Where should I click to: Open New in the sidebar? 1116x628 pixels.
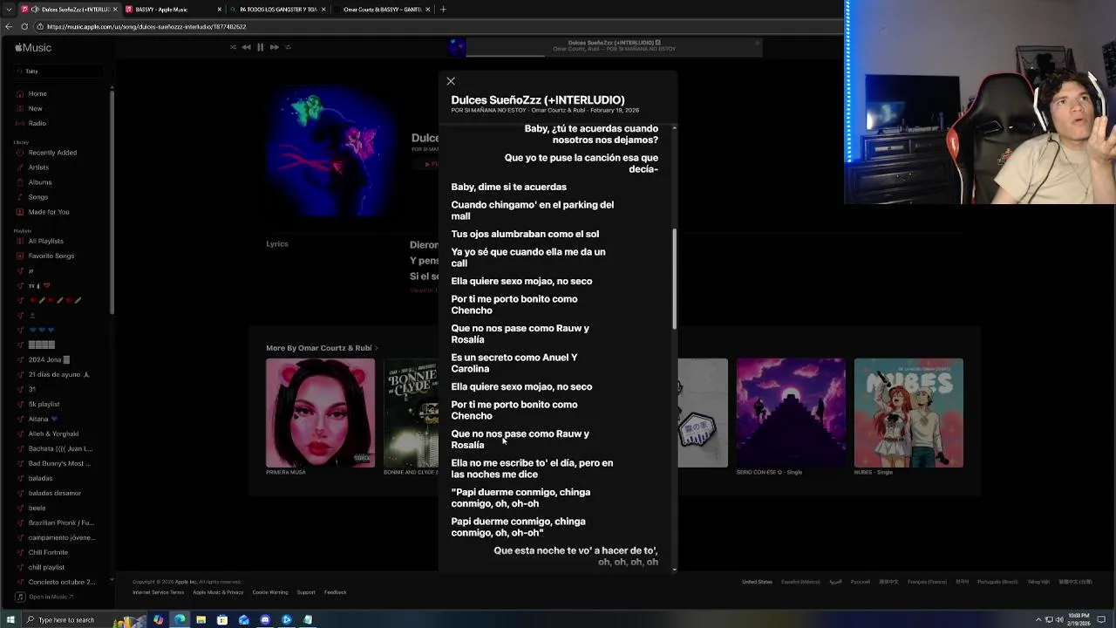coord(35,108)
